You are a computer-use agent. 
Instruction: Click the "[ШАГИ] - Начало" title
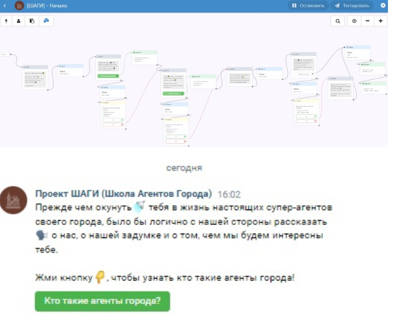pyautogui.click(x=47, y=6)
